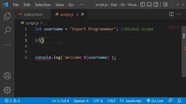Toggle the primary side bar layout icon

click(143, 5)
